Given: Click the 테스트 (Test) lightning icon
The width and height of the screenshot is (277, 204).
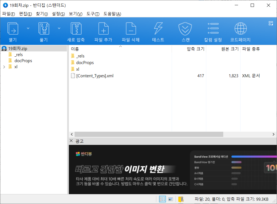Looking at the screenshot, I should click(x=158, y=29).
